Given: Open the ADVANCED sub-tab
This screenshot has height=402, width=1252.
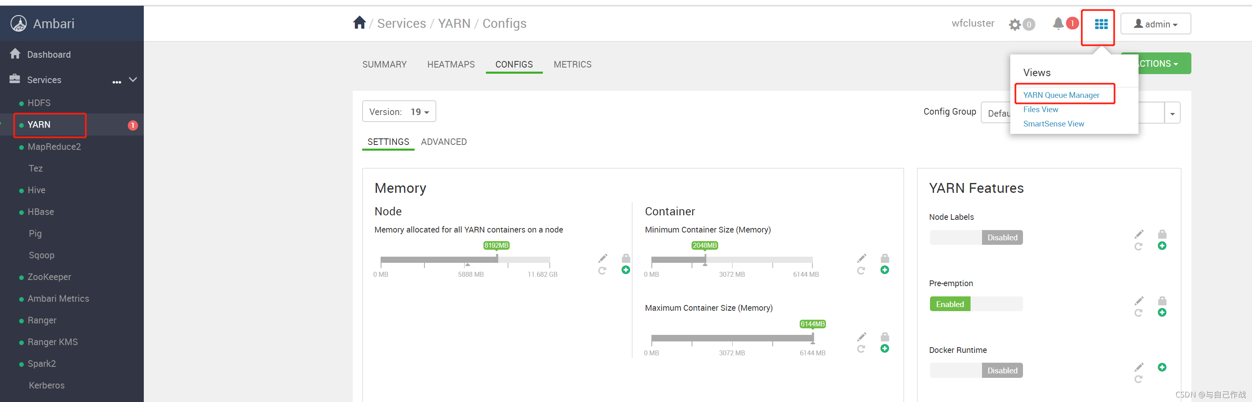Looking at the screenshot, I should pos(443,142).
